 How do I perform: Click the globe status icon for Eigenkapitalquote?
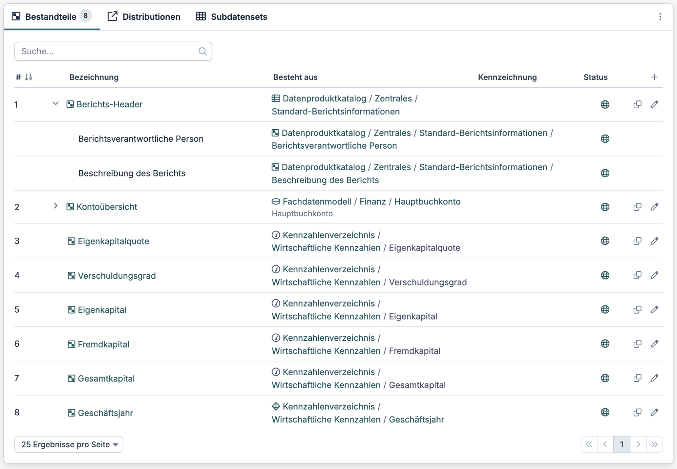(605, 241)
